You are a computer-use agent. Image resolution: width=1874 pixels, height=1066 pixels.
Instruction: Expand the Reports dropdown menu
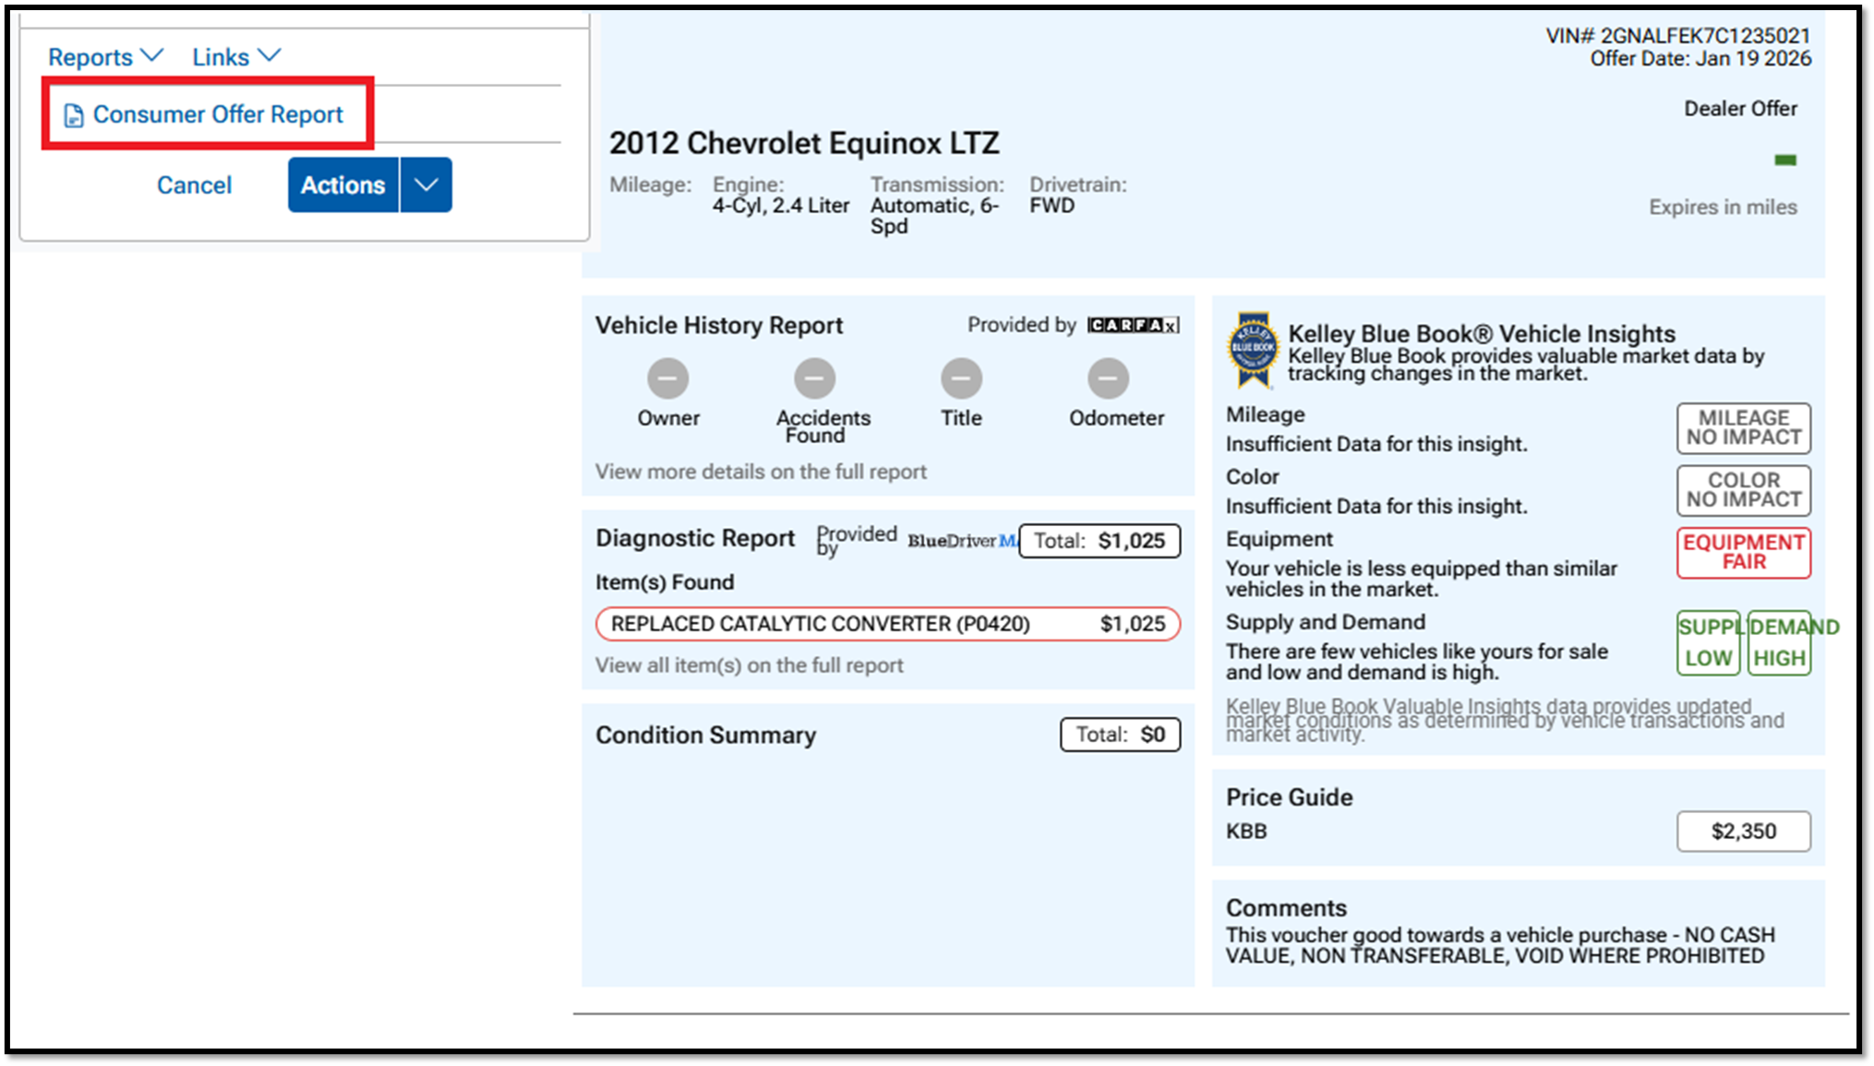click(105, 57)
